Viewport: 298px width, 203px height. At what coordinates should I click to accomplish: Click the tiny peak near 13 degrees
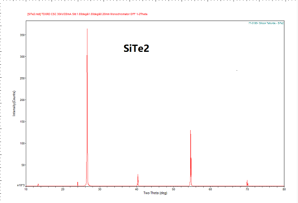tap(38, 185)
